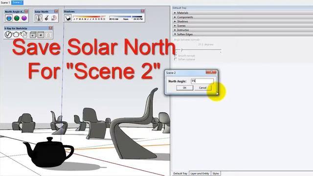This screenshot has width=313, height=176.
Task: Click the Default Tray title header
Action: click(243, 8)
